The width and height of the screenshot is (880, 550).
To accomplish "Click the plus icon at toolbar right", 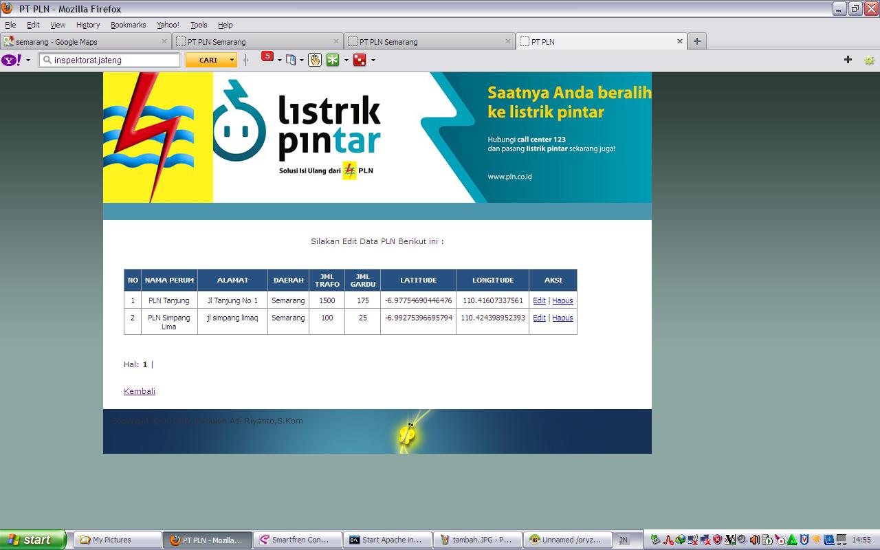I will (x=848, y=60).
